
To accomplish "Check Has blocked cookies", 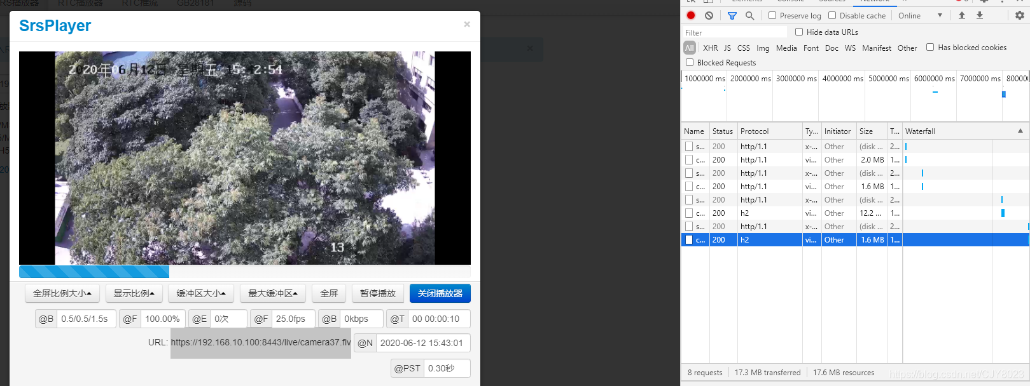I will pyautogui.click(x=930, y=47).
